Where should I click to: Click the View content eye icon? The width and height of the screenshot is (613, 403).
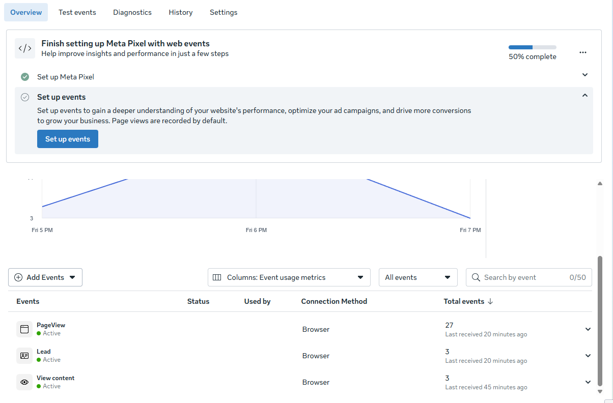24,382
